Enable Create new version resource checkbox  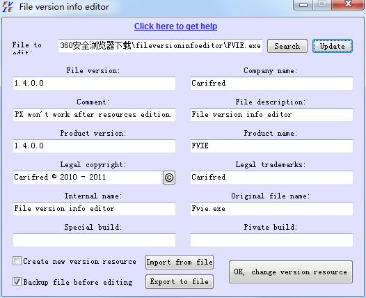(x=17, y=261)
